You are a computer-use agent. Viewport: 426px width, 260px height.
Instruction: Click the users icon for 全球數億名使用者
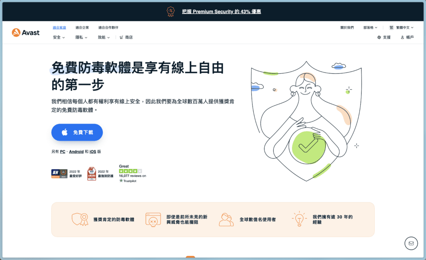coord(226,219)
